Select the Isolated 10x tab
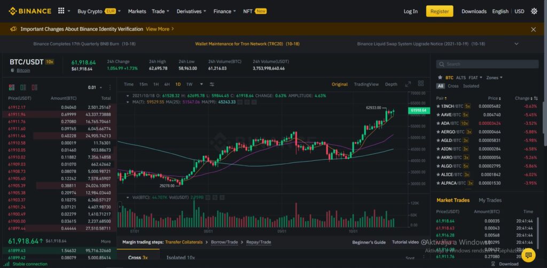Screen dimensions: 547x268 (181, 258)
